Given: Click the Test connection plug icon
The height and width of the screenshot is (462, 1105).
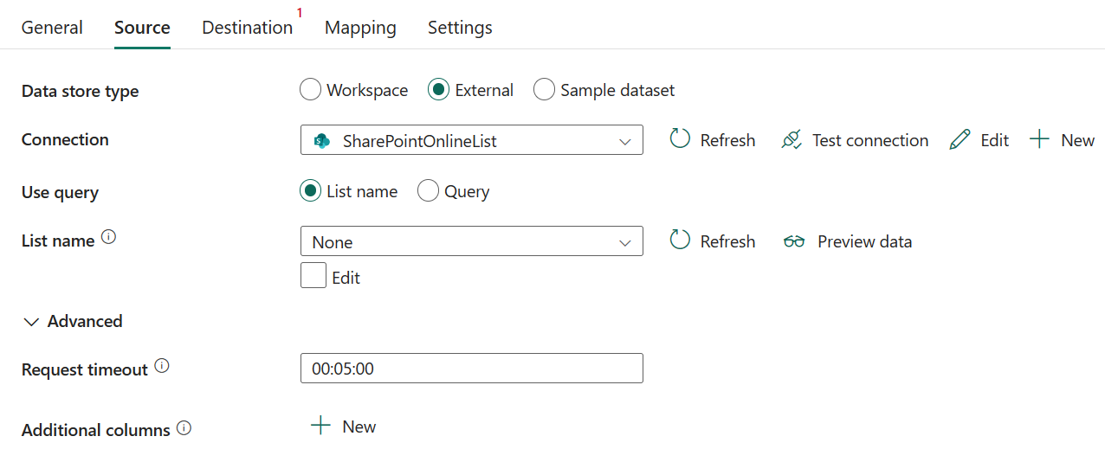Looking at the screenshot, I should click(x=792, y=139).
